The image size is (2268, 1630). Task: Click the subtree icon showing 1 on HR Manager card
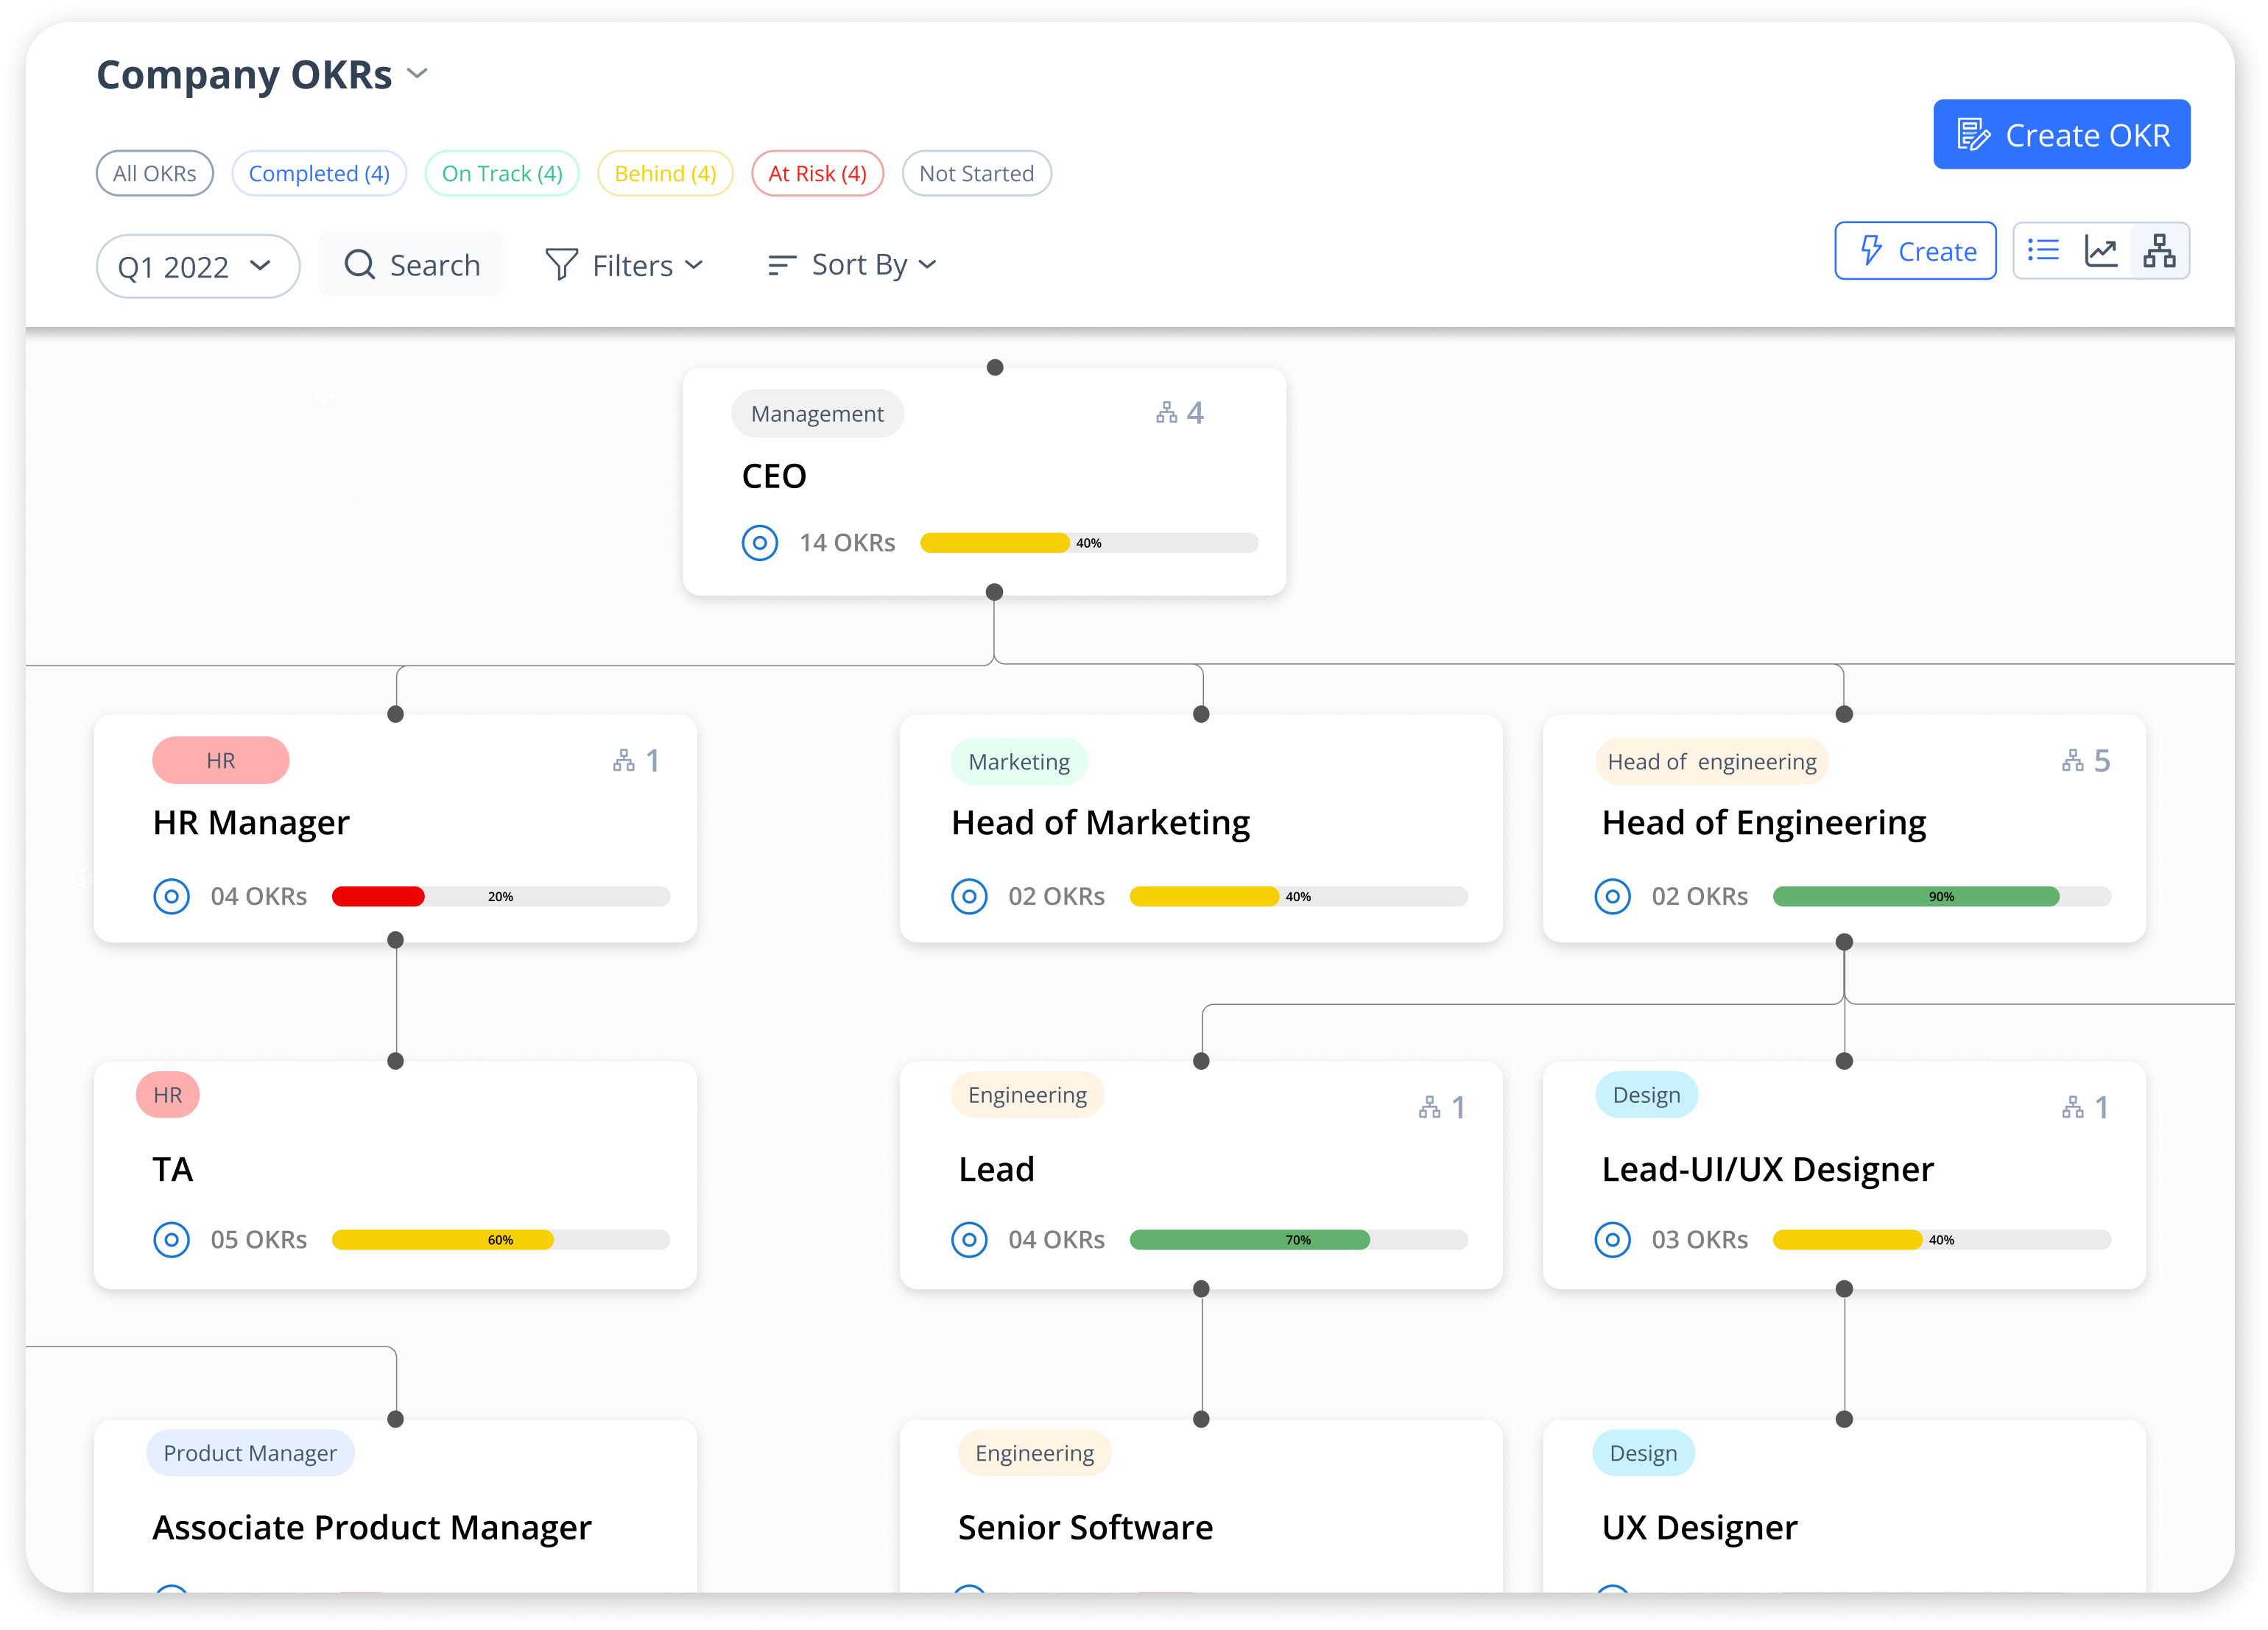[634, 760]
